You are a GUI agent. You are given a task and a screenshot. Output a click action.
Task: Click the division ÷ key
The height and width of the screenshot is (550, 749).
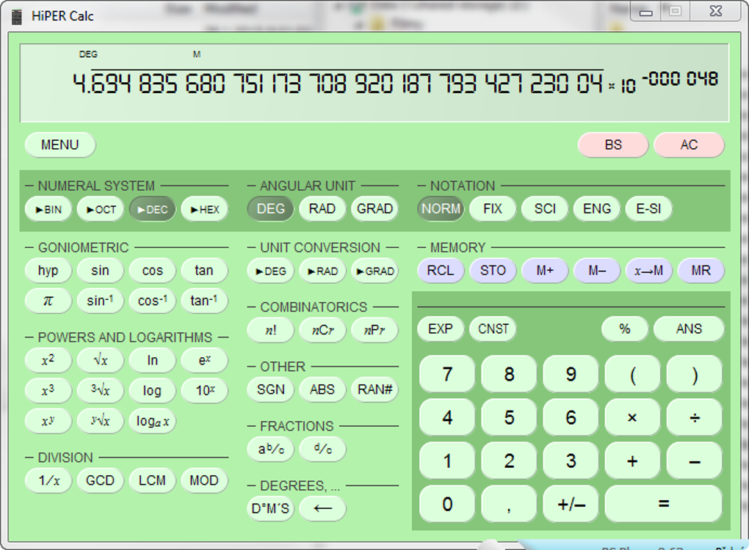694,418
